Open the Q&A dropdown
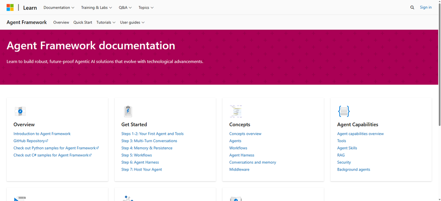The width and height of the screenshot is (441, 201). tap(125, 8)
